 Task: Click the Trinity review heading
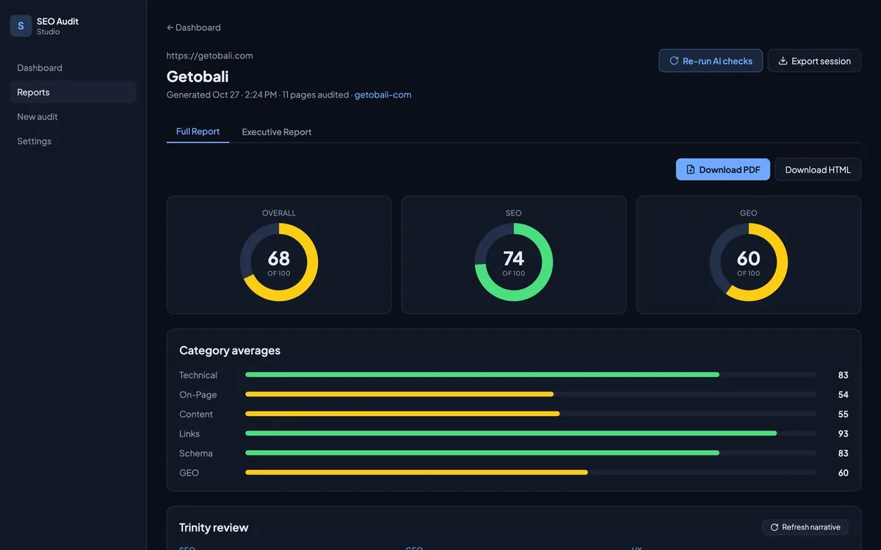214,527
